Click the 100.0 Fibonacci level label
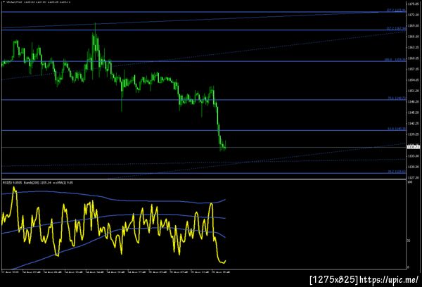This screenshot has width=422, height=287. click(395, 60)
